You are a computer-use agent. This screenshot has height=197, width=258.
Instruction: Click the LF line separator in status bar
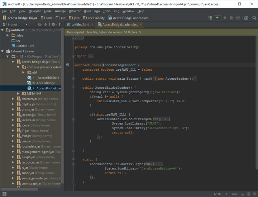(226, 194)
